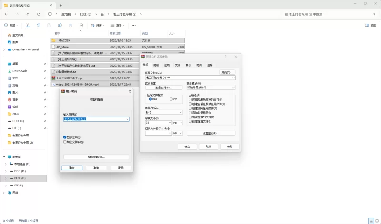This screenshot has height=224, width=381.
Task: Check create solid archive (S) option
Action: click(x=190, y=108)
